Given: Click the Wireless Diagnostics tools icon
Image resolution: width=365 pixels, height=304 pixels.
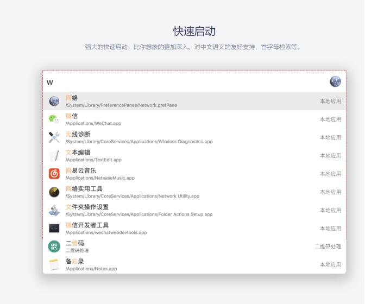Looking at the screenshot, I should coord(54,137).
